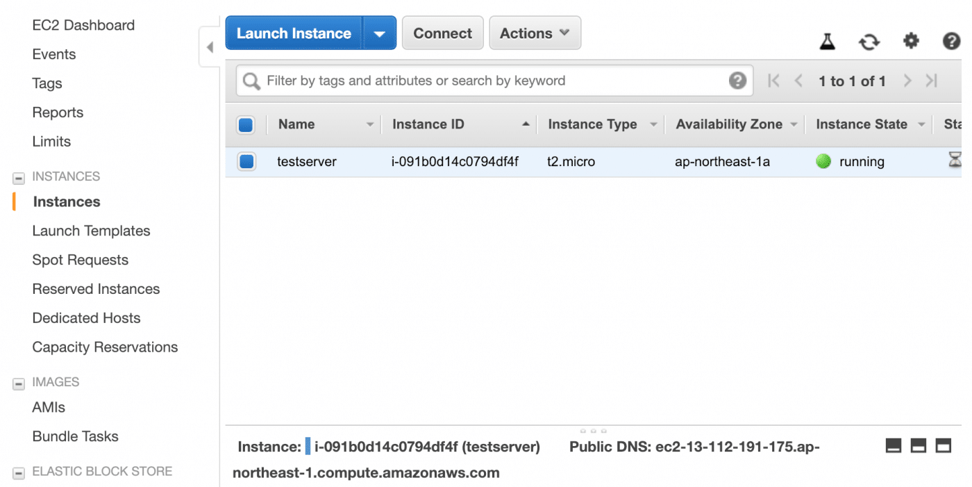
Task: Go to last page of results
Action: [x=932, y=81]
